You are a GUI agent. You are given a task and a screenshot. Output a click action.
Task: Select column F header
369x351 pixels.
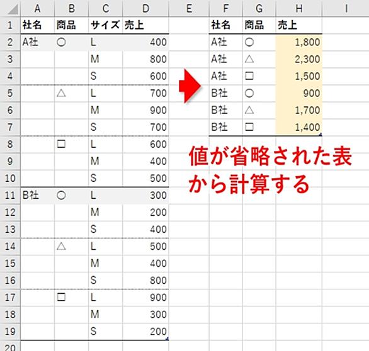(225, 8)
